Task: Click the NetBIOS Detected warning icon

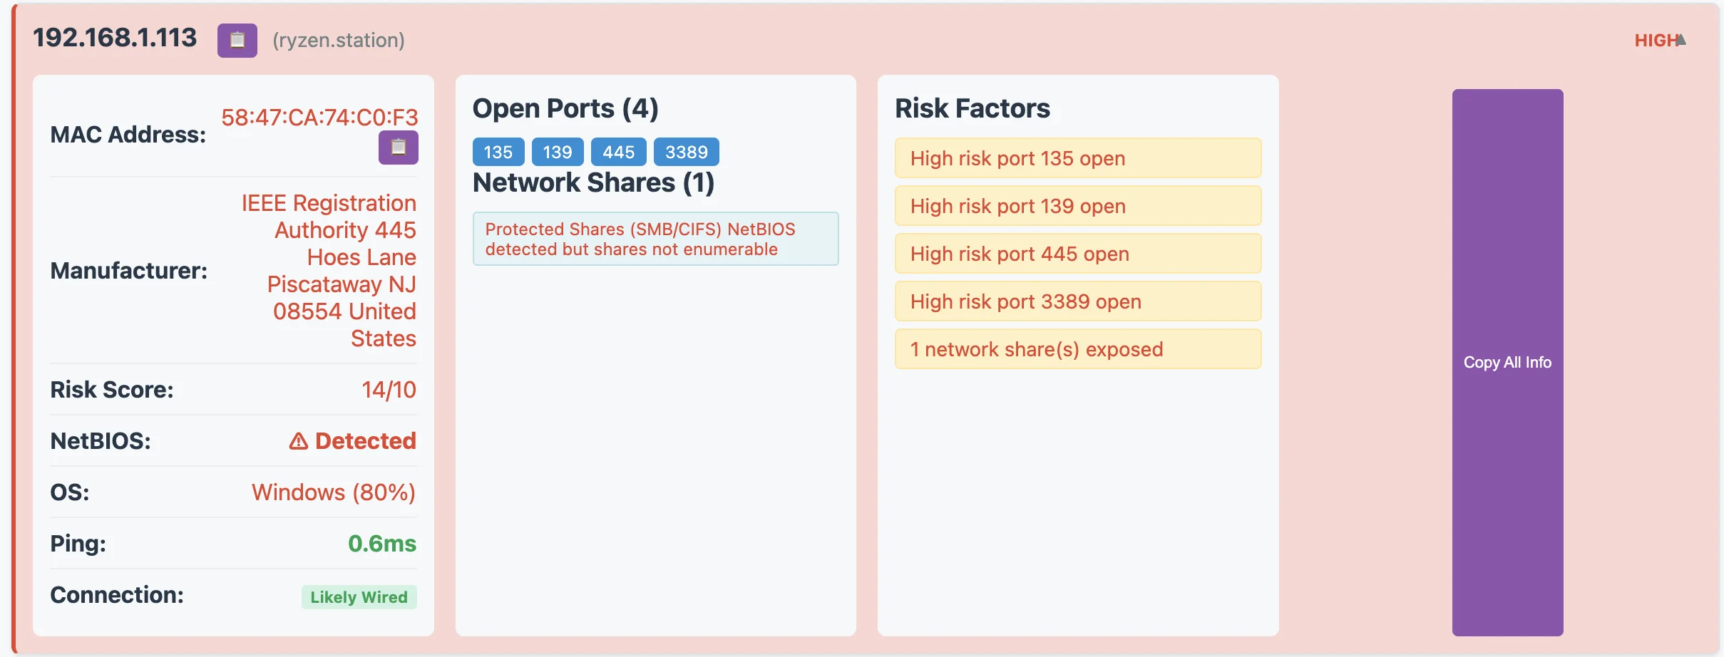Action: point(299,442)
